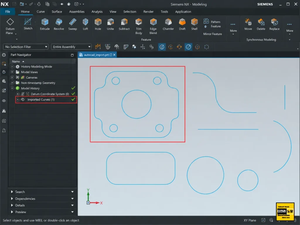Open the bell notifications sidebar icon
The width and height of the screenshot is (300, 225).
tap(4, 130)
